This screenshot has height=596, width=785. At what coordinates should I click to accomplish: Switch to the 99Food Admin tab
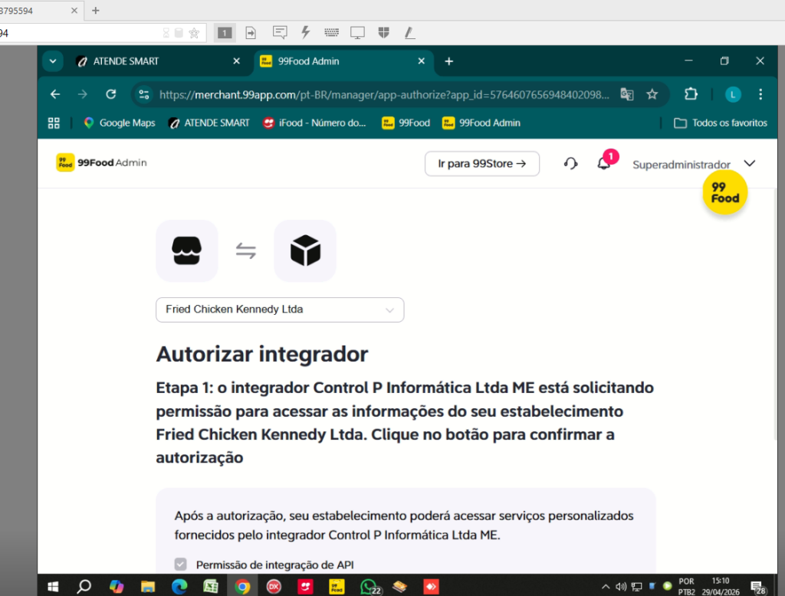[x=343, y=61]
